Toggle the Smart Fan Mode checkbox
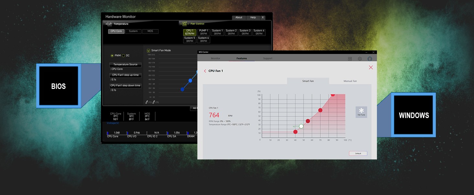The width and height of the screenshot is (474, 195). (x=149, y=50)
